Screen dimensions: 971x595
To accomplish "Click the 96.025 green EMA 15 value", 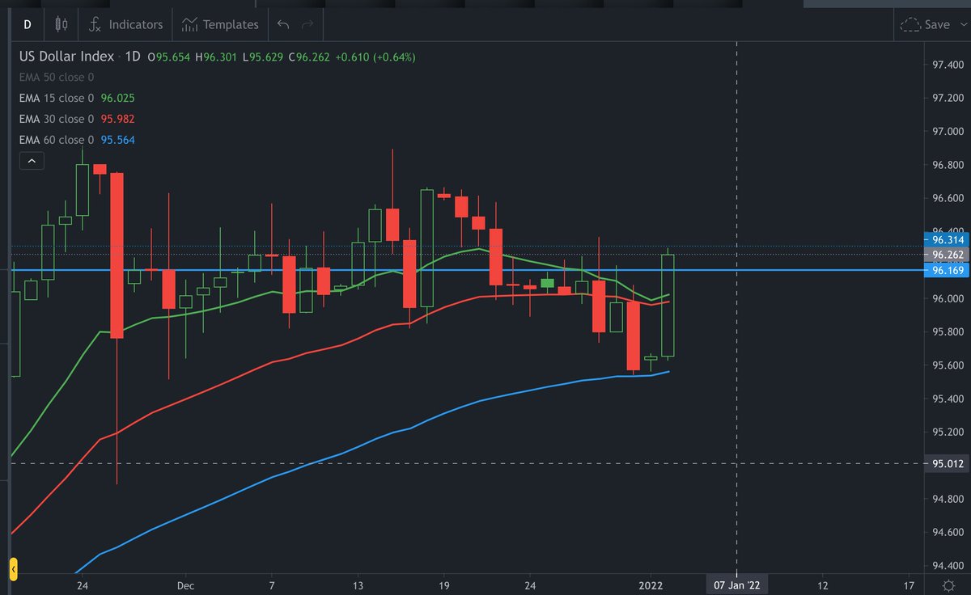I will coord(118,98).
